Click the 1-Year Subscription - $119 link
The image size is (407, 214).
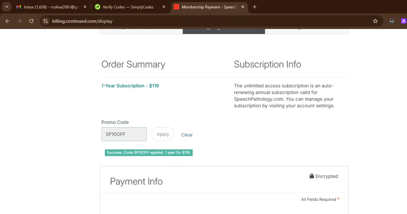[130, 86]
